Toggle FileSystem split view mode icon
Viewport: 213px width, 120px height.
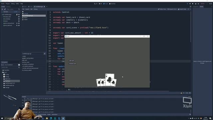19,65
